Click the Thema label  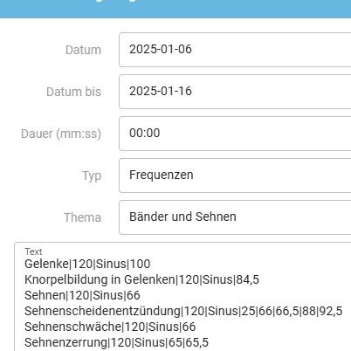pos(83,217)
